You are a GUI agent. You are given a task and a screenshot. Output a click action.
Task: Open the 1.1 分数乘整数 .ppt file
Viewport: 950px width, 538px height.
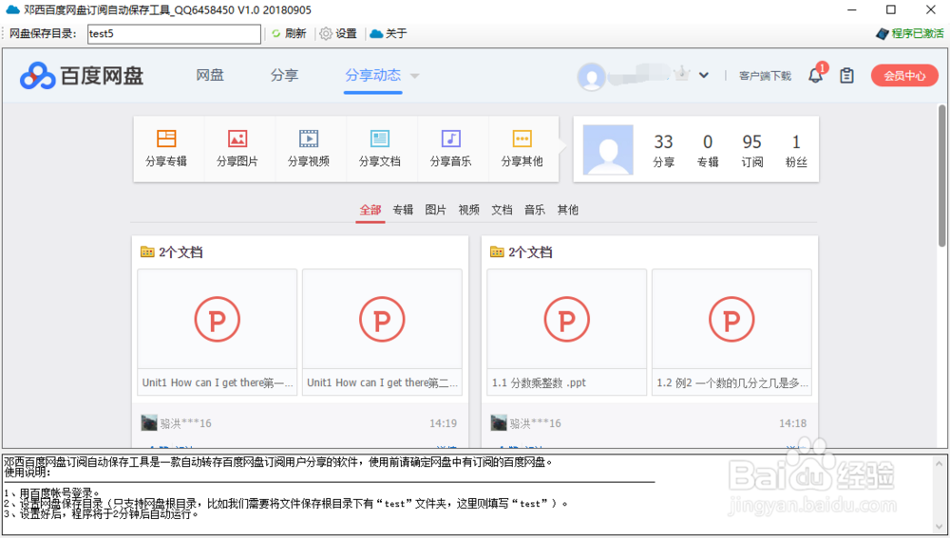tap(567, 332)
